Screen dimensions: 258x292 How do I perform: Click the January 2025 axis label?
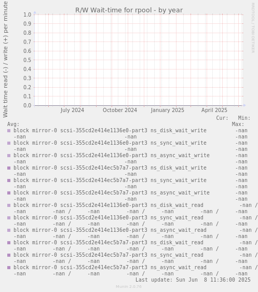167,110
